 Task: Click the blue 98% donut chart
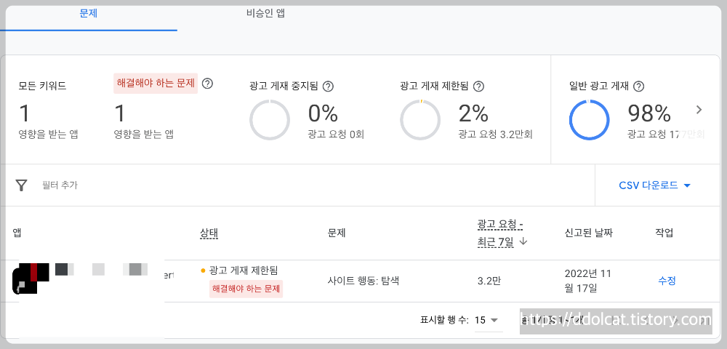[x=588, y=119]
